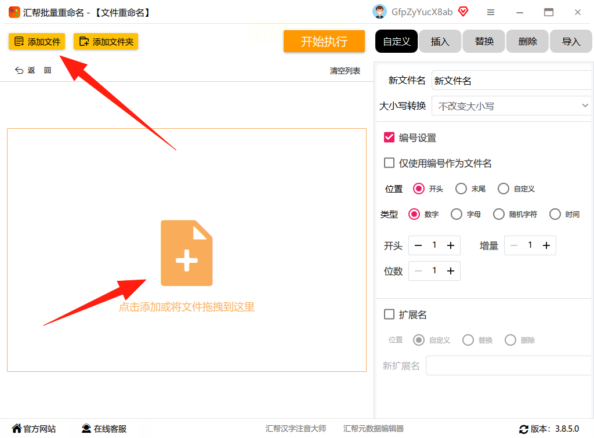Viewport: 594px width, 438px height.
Task: Click the refresh version icon
Action: pos(524,429)
